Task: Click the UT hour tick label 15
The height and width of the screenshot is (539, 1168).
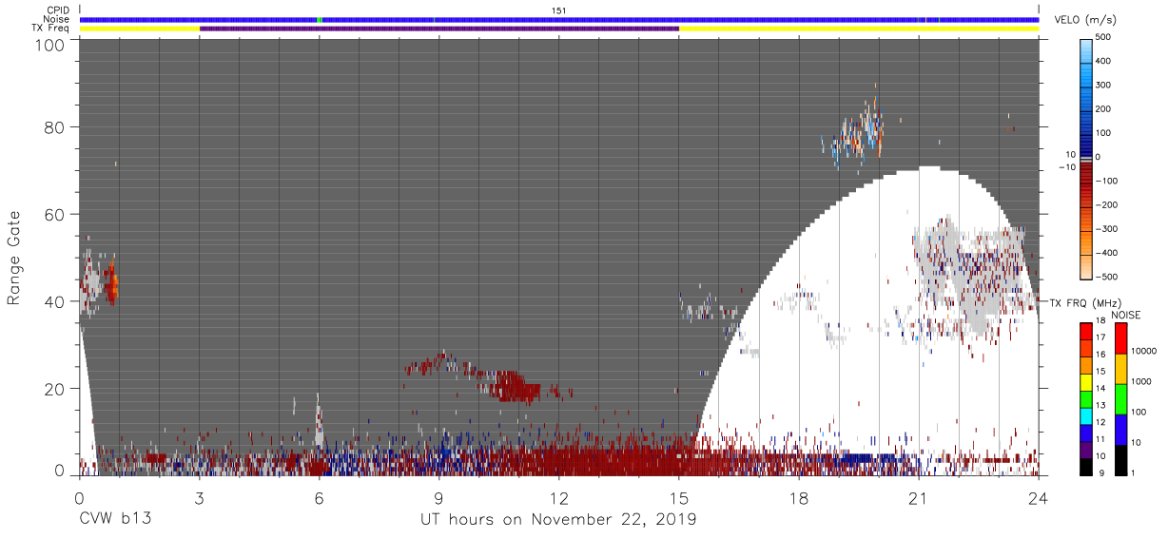Action: pyautogui.click(x=679, y=498)
